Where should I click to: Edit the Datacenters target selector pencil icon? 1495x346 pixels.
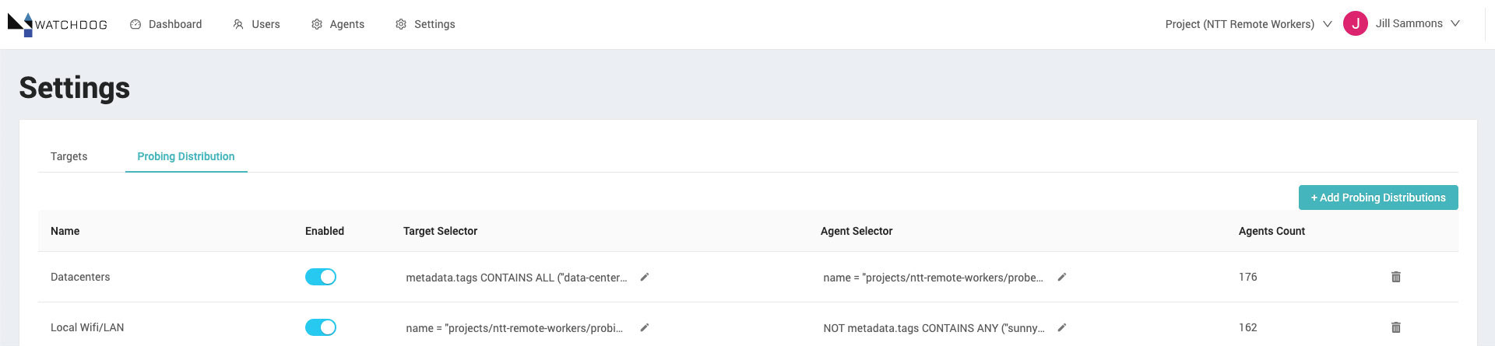click(645, 277)
